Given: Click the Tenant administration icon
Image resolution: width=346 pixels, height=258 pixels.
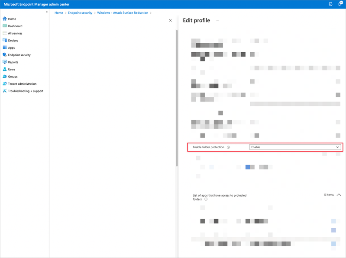Looking at the screenshot, I should (5, 84).
